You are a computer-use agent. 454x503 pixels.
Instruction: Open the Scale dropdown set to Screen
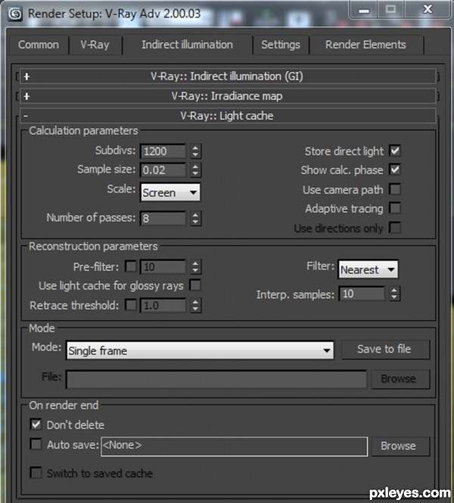170,192
